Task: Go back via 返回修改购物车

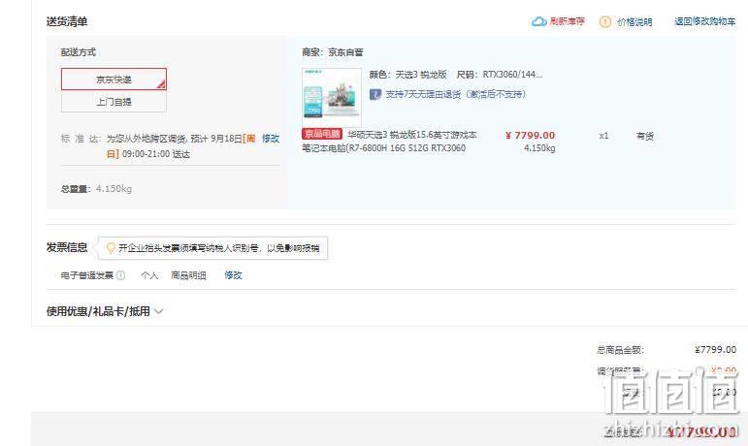Action: pos(704,21)
